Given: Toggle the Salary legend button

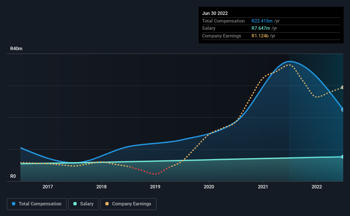Looking at the screenshot, I should (x=83, y=204).
